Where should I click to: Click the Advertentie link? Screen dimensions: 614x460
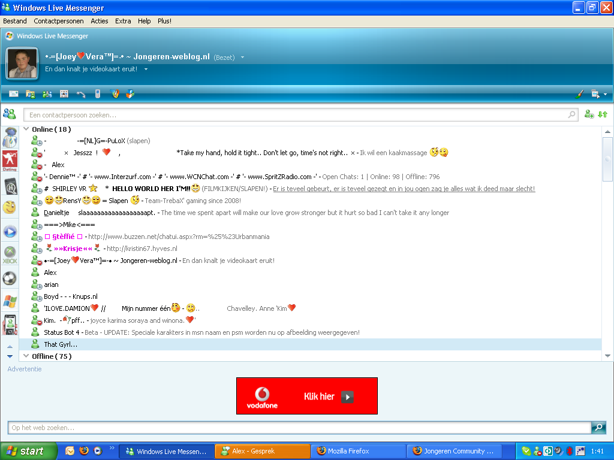(x=24, y=368)
